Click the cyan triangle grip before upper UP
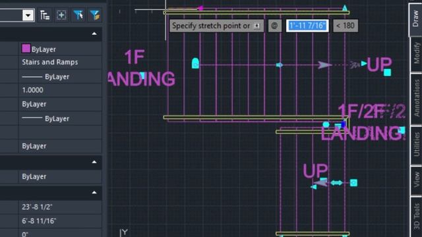This screenshot has height=237, width=422. [x=363, y=64]
